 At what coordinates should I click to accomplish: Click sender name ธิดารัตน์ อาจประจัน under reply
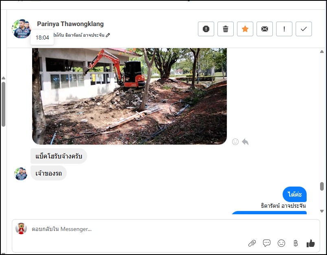coord(283,206)
